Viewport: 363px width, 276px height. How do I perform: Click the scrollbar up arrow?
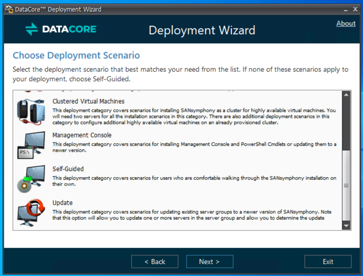[346, 93]
